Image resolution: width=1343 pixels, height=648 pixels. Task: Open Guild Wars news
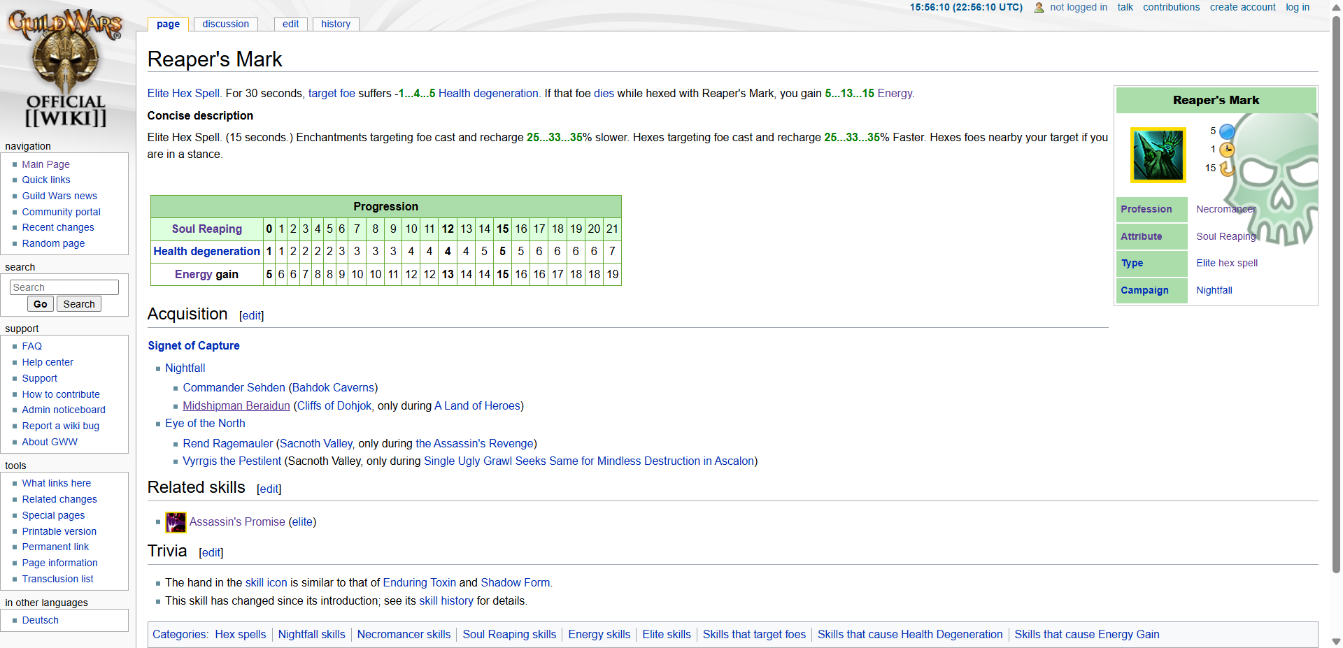[59, 196]
